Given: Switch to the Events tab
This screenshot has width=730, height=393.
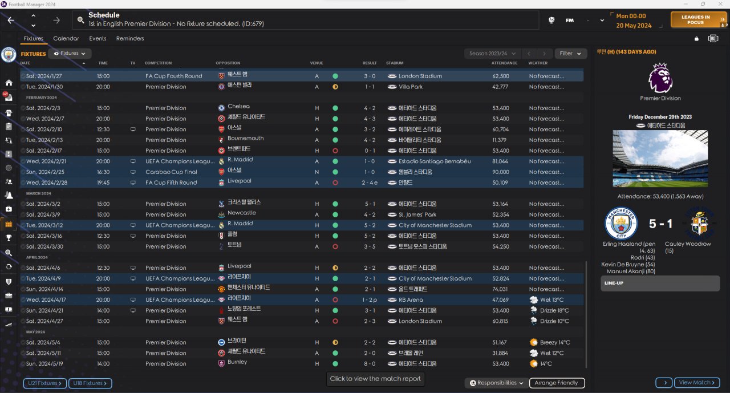Looking at the screenshot, I should 98,38.
